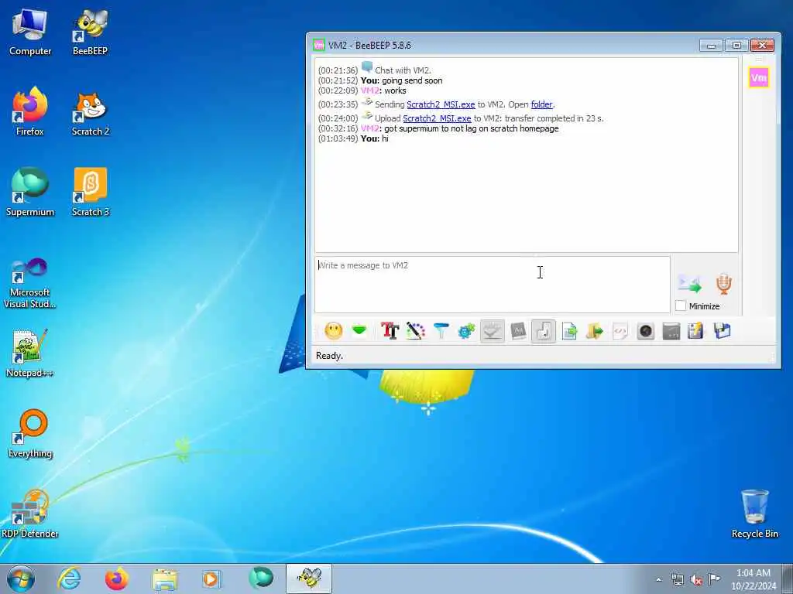The image size is (793, 594).
Task: Select the Scratch 3 desktop shortcut
Action: point(90,192)
